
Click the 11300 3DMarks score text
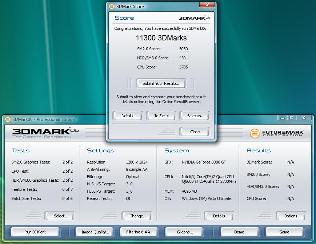(x=161, y=38)
